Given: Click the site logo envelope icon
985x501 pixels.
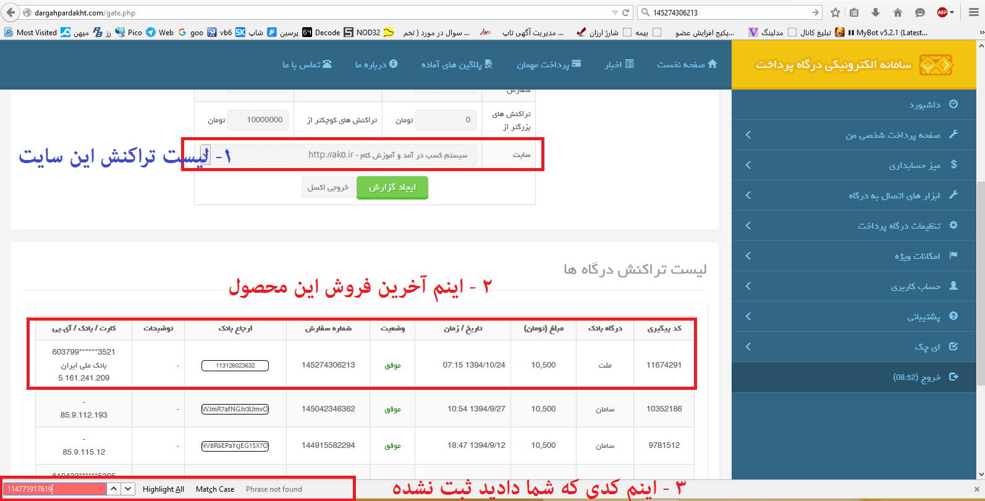Looking at the screenshot, I should 936,64.
